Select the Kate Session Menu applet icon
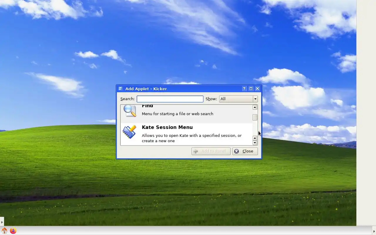 (130, 132)
